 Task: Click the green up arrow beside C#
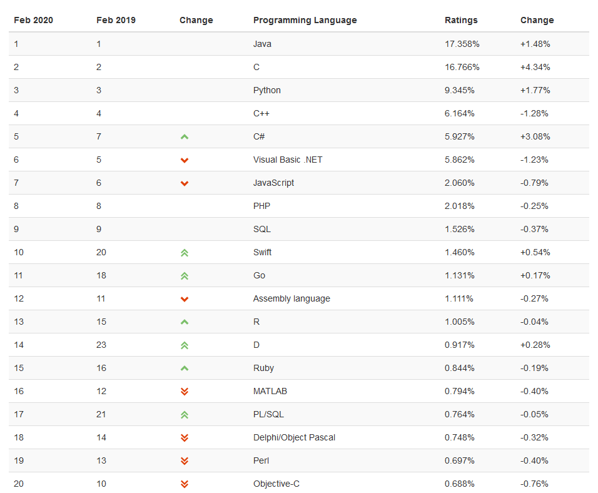point(185,136)
